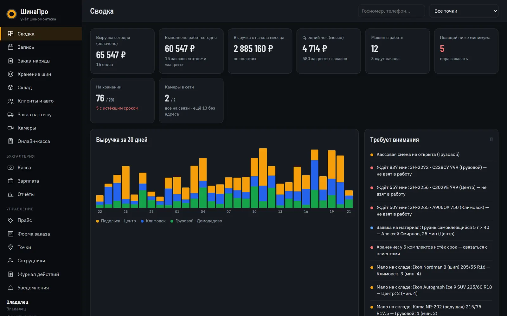This screenshot has height=316, width=507.
Task: Click the orange Подольск · Центр legend dot
Action: point(98,221)
